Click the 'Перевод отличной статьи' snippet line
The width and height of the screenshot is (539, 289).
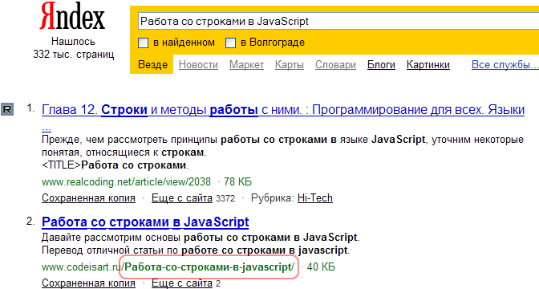click(196, 250)
